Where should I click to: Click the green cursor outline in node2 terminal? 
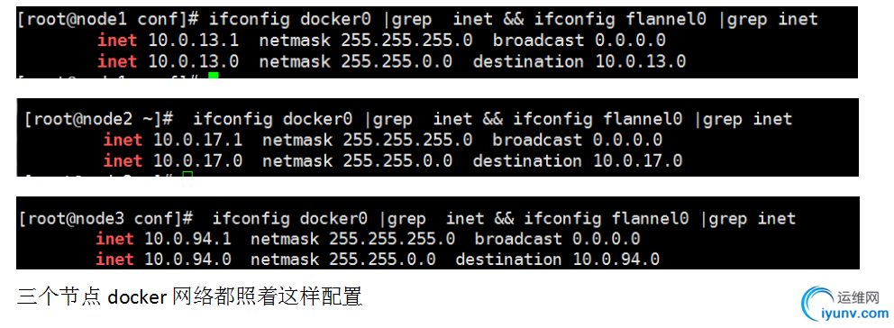[x=187, y=174]
